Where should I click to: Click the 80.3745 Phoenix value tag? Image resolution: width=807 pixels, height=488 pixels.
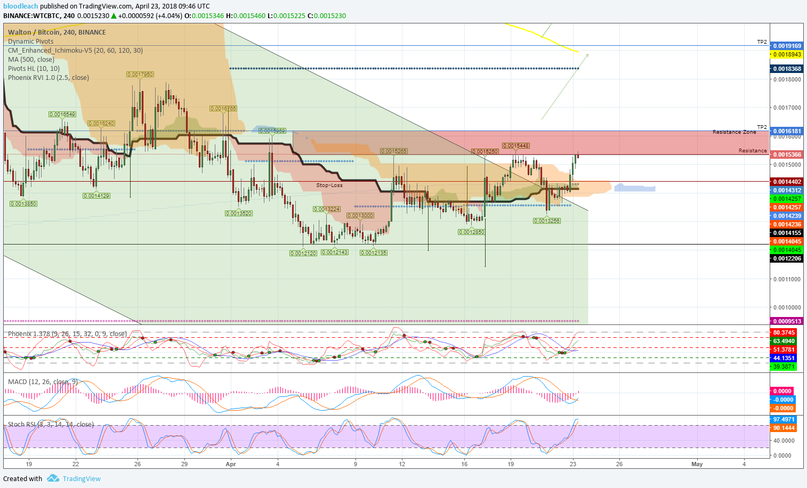784,332
